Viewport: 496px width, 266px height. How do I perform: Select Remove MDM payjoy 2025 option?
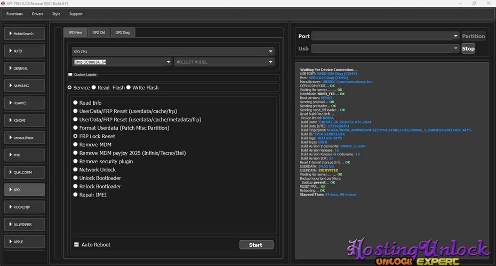tap(75, 153)
